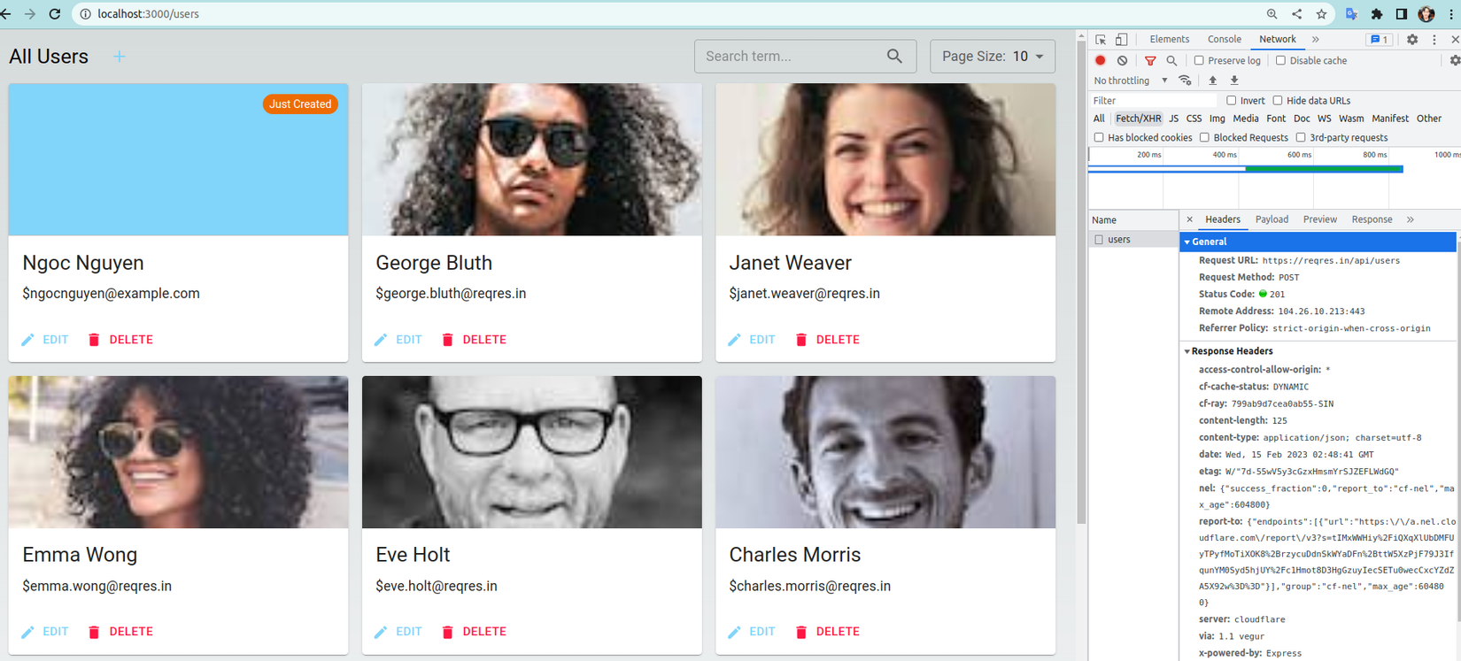This screenshot has height=661, width=1461.
Task: Open the No throttling dropdown
Action: click(1131, 81)
